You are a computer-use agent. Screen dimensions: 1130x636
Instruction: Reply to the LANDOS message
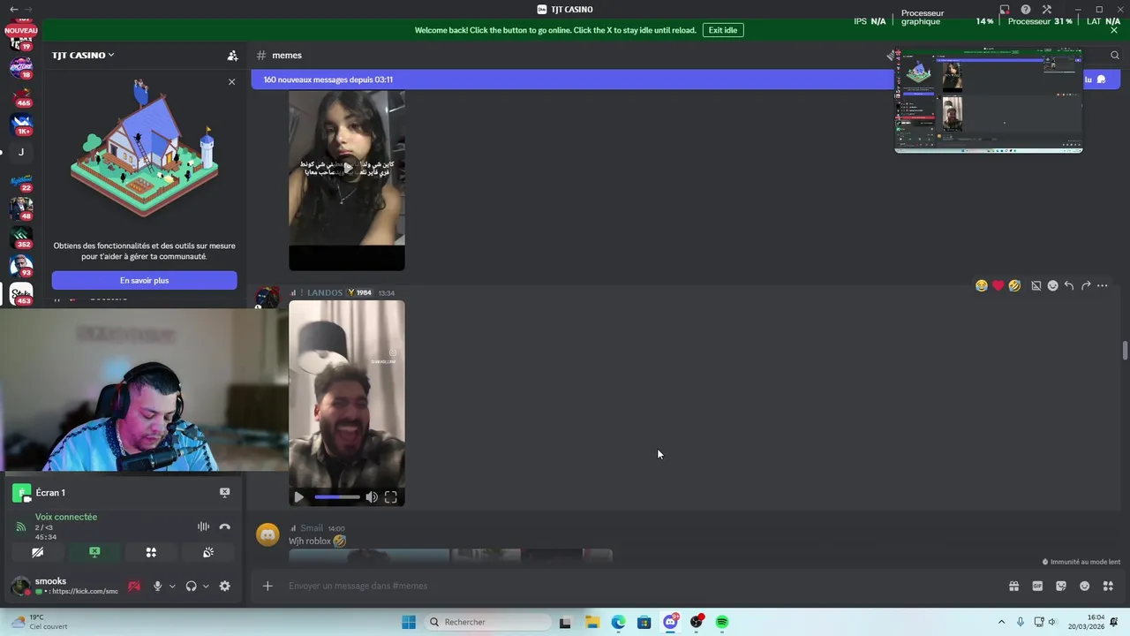(1069, 285)
